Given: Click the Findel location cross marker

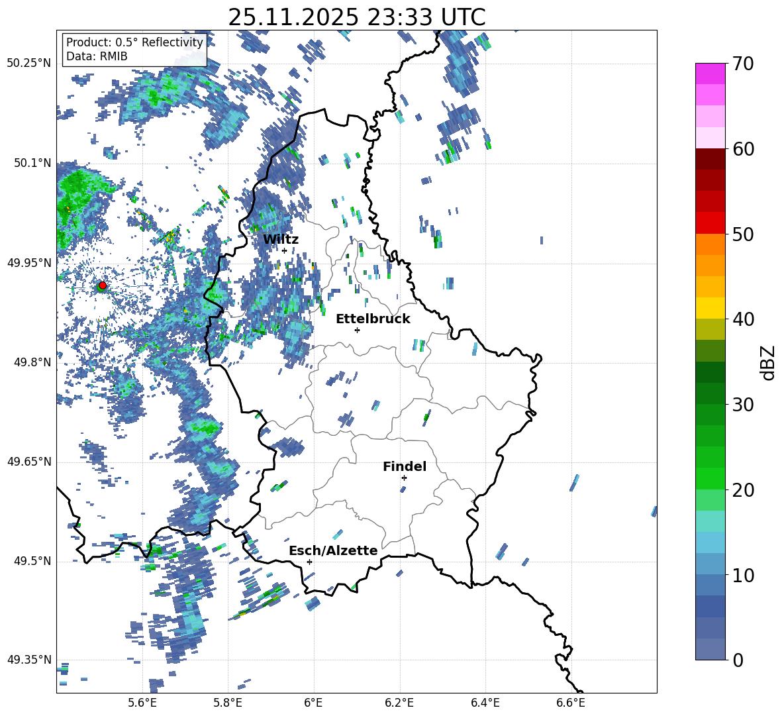Looking at the screenshot, I should (x=404, y=478).
